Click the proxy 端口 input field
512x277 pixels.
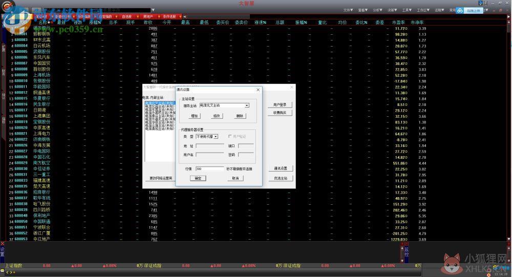[246, 146]
